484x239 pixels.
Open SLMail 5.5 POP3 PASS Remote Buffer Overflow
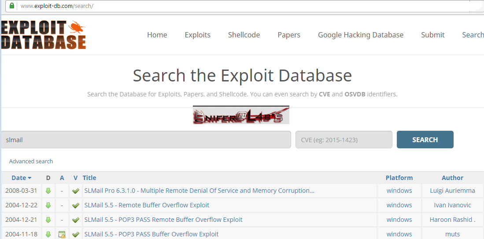(163, 220)
